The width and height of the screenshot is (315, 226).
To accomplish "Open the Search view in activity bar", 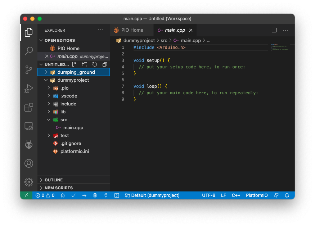I will [29, 51].
